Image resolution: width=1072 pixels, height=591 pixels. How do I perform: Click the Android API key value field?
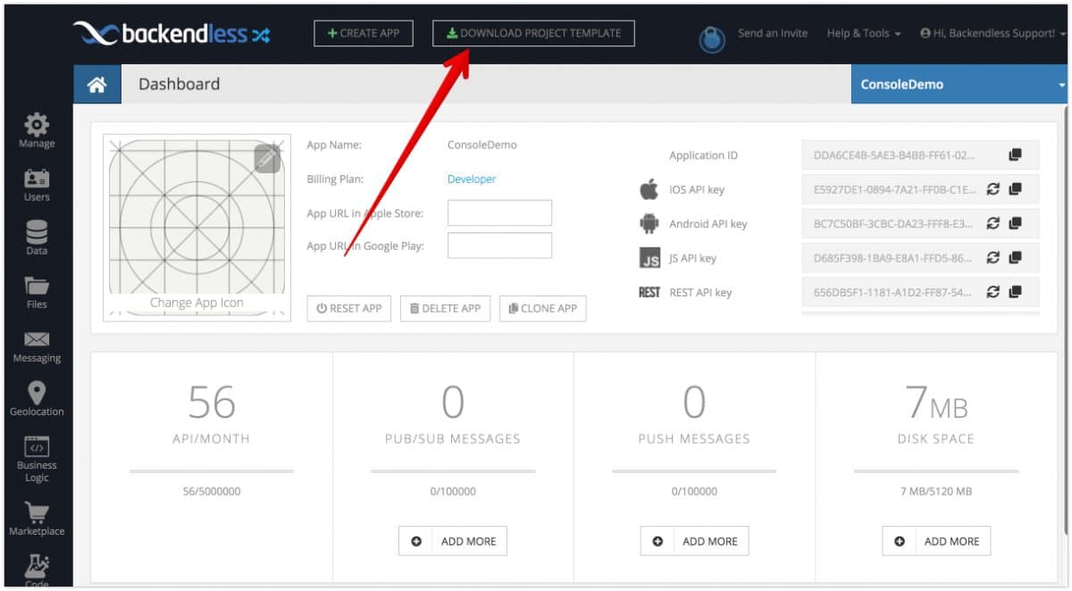pyautogui.click(x=920, y=223)
